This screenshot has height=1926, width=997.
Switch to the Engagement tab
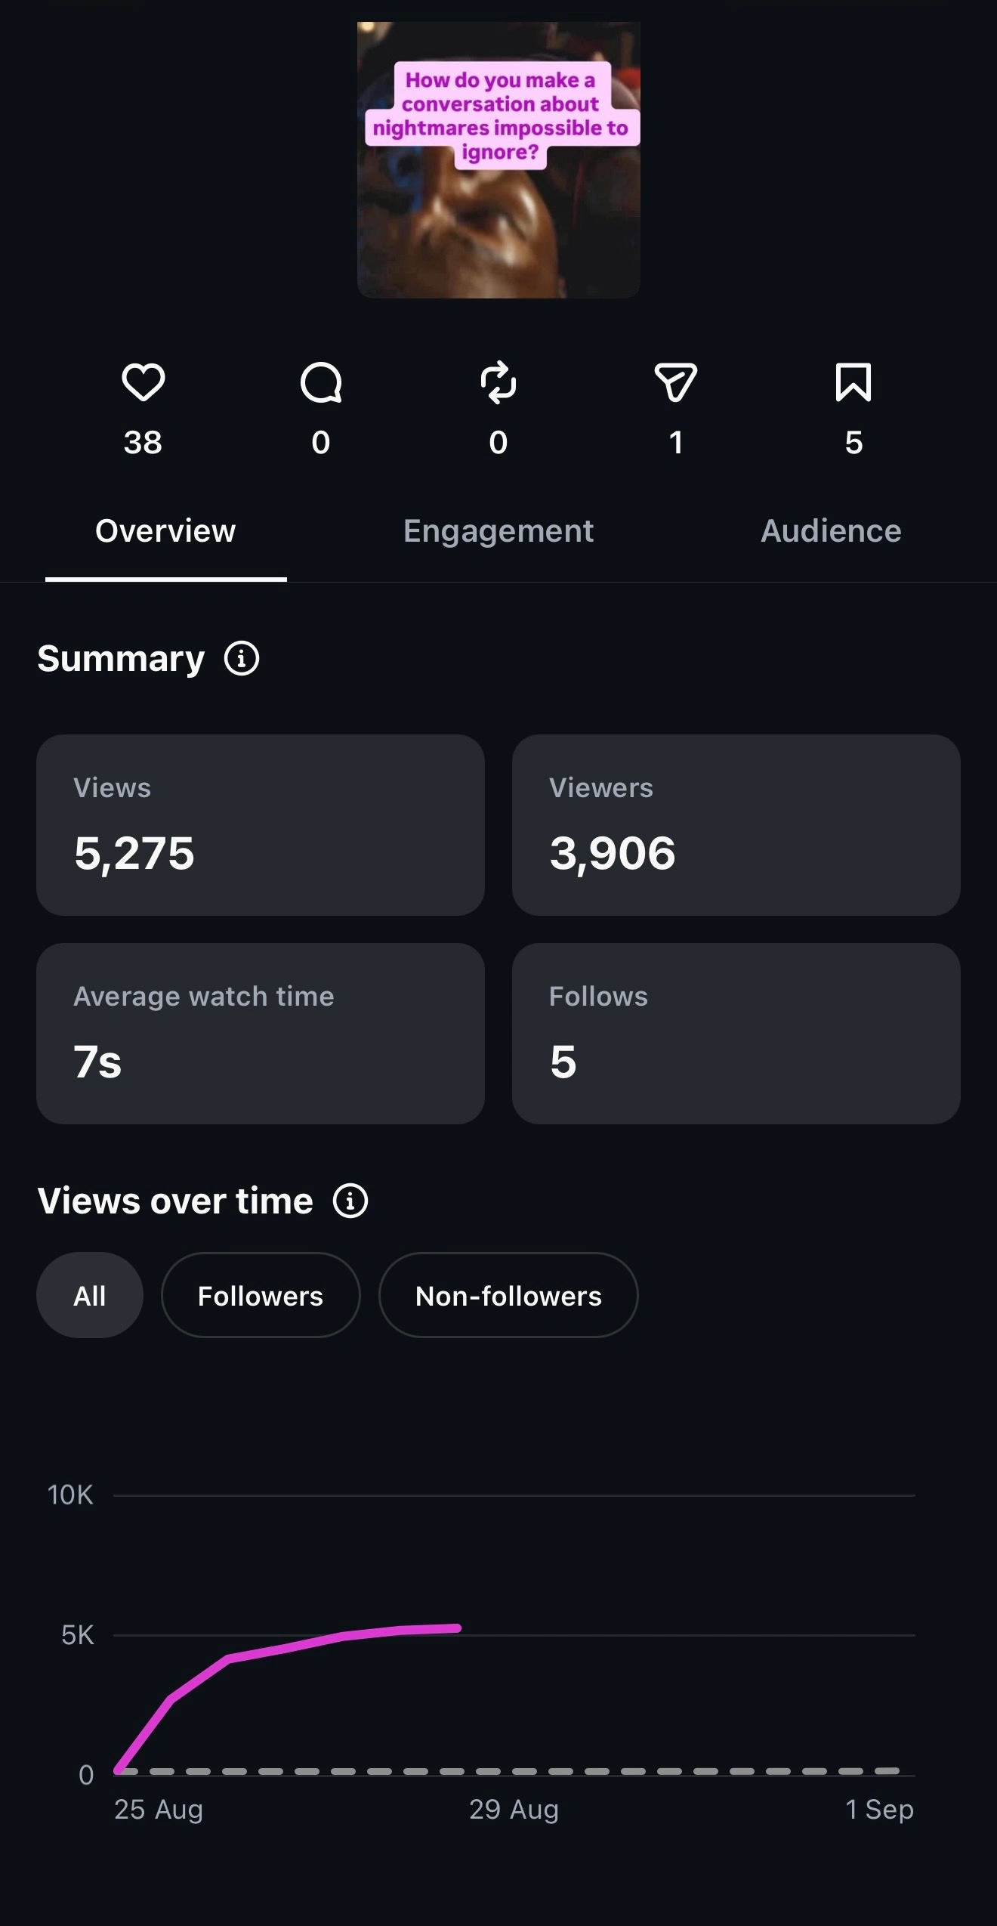point(498,531)
